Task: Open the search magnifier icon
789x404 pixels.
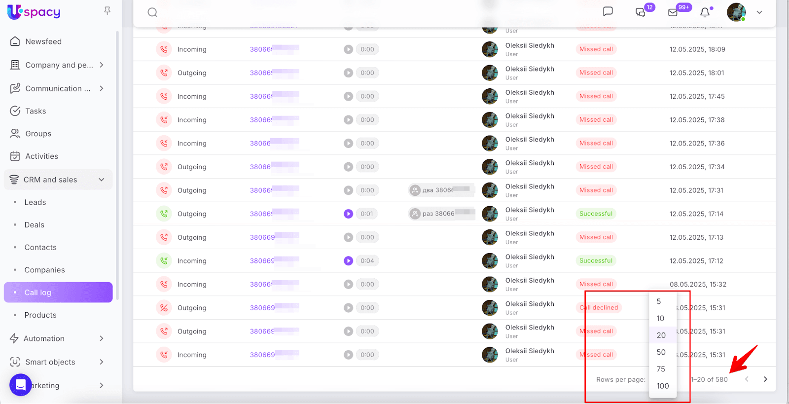Action: (x=152, y=12)
